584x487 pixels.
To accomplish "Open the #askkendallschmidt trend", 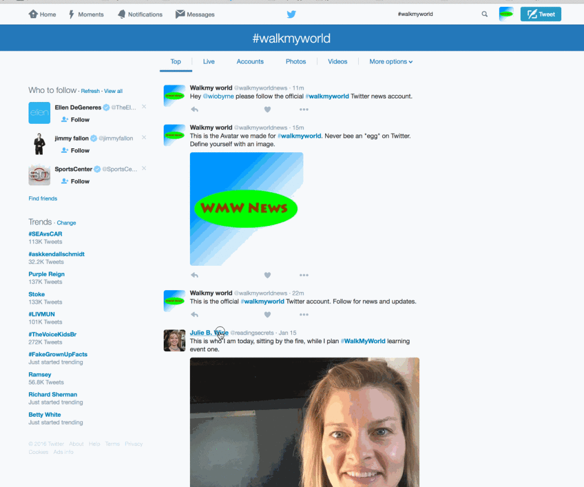I will (x=56, y=254).
